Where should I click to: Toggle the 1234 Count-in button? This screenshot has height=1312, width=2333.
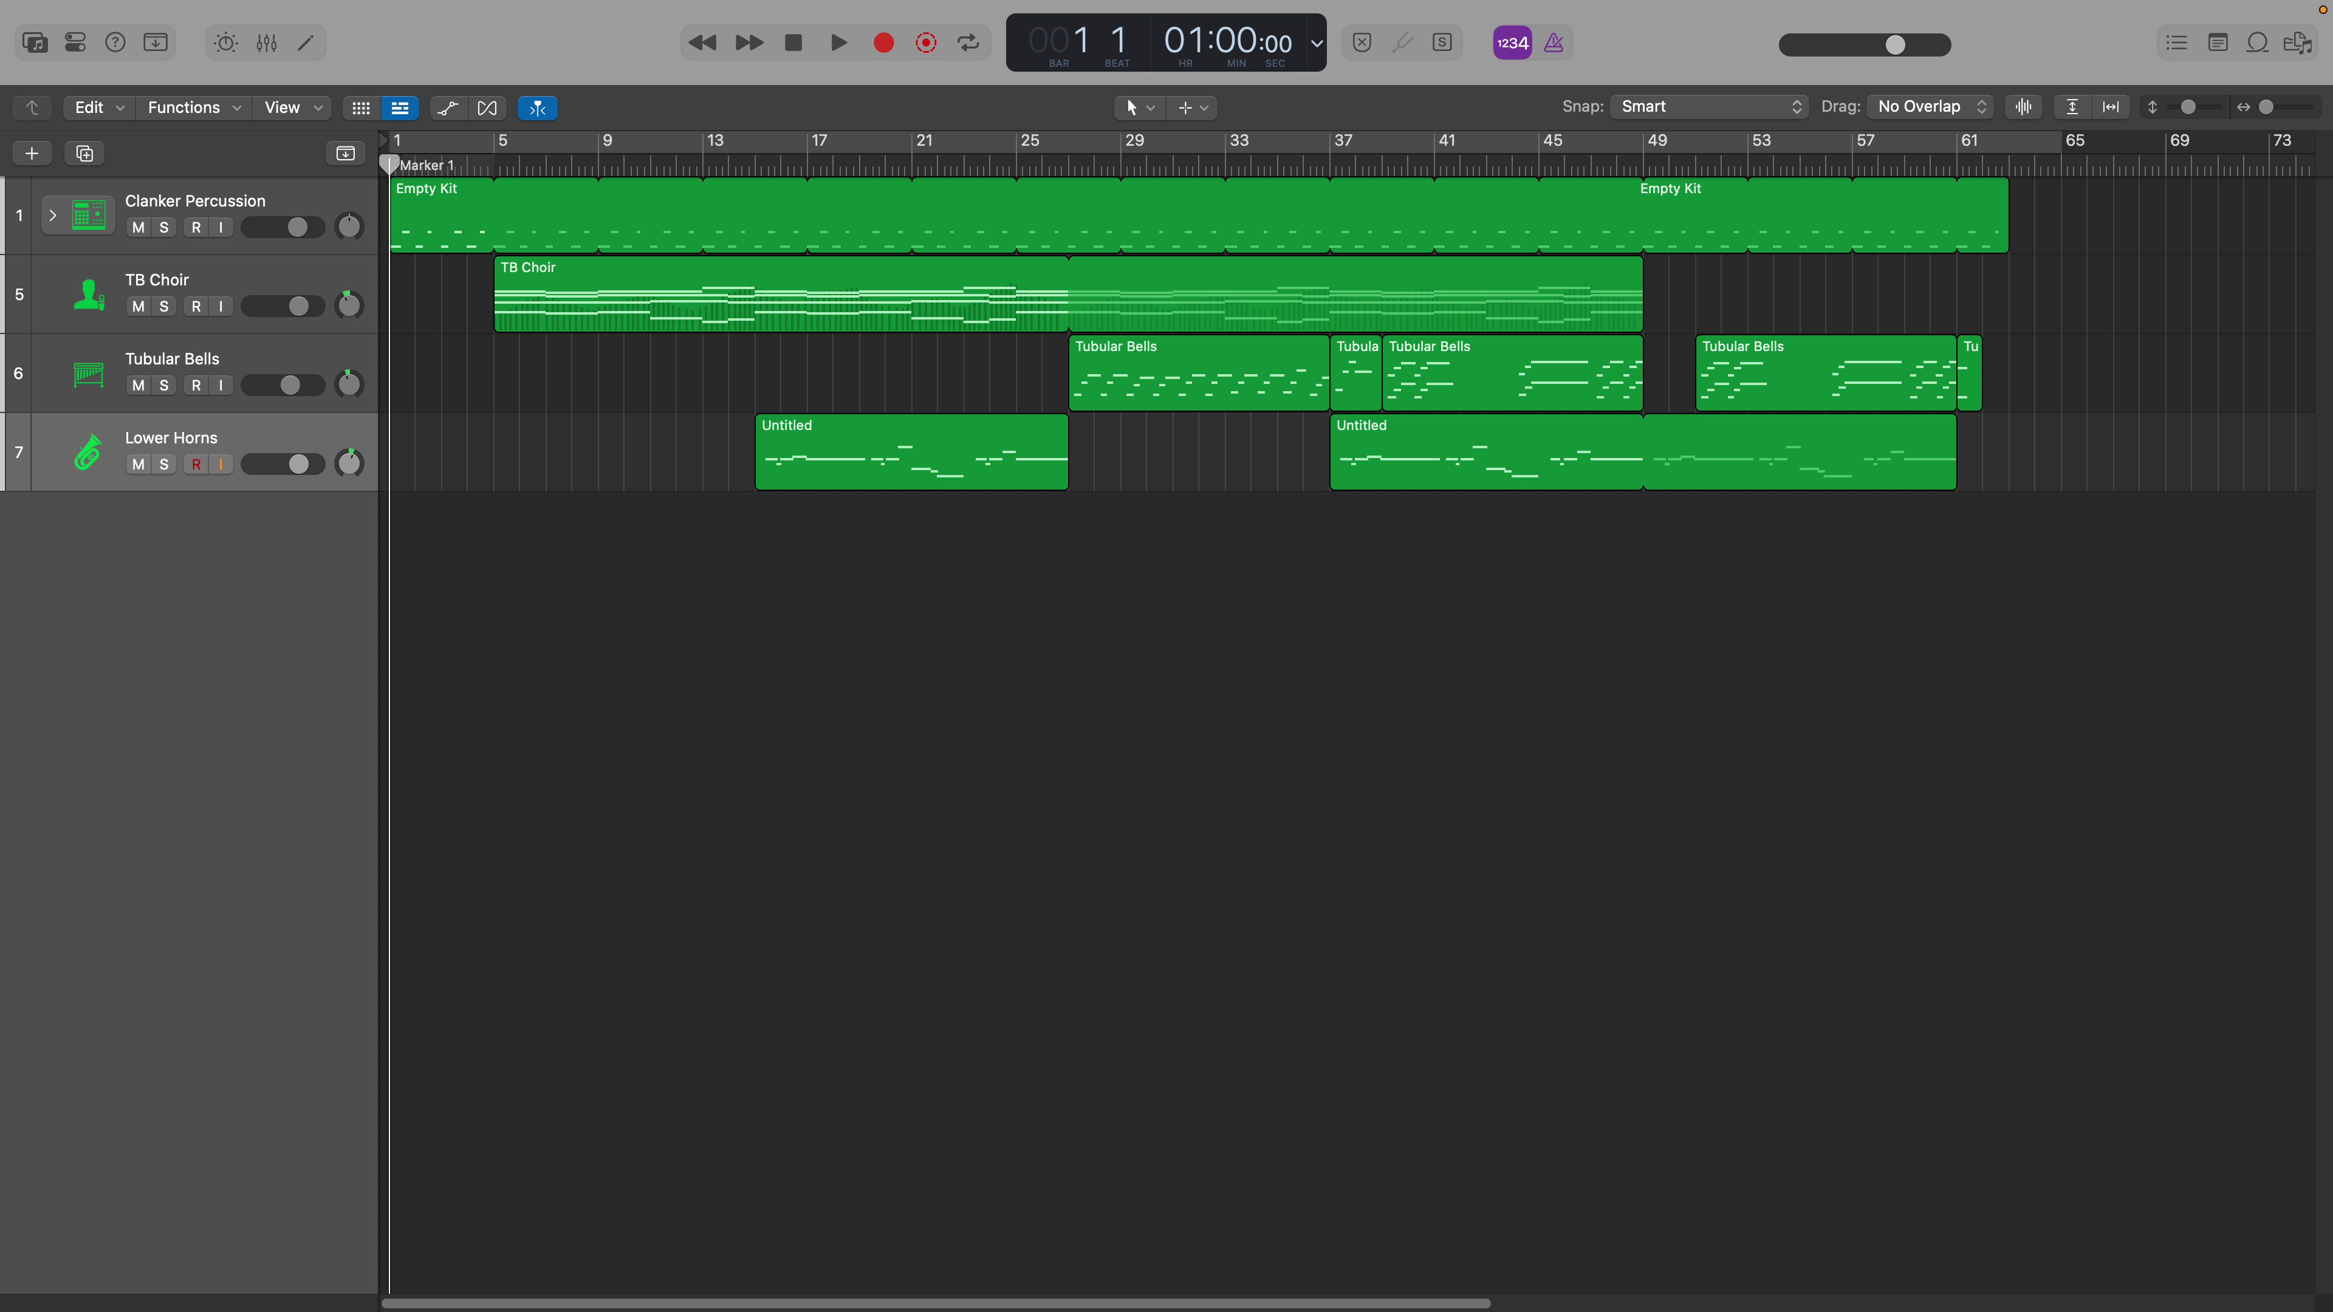point(1512,43)
